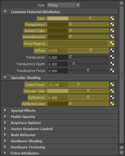Open the material Type dropdown showing Phong

click(64, 5)
